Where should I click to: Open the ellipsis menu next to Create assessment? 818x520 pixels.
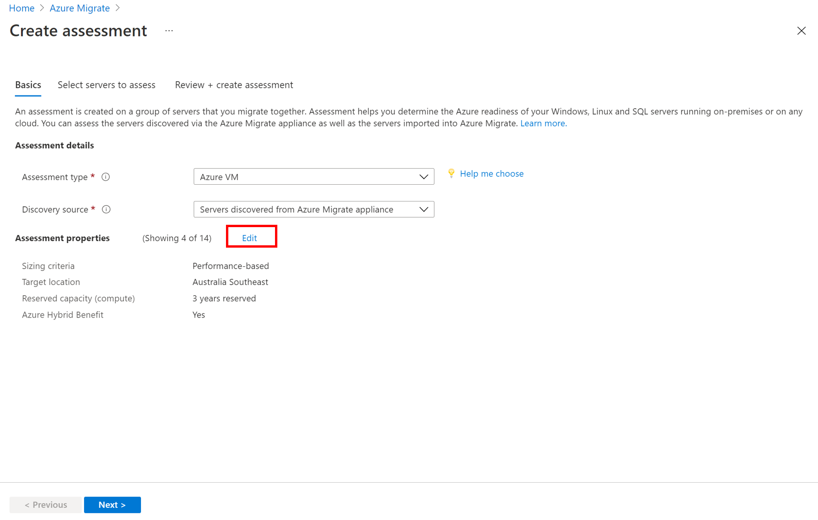click(x=169, y=30)
